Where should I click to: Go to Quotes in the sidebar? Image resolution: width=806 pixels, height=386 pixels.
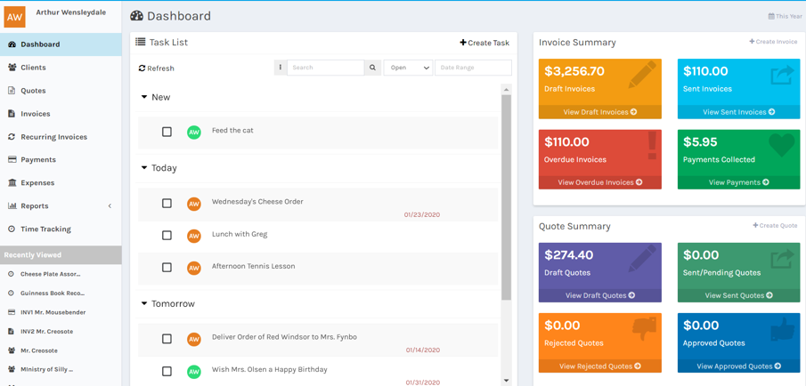(x=33, y=91)
